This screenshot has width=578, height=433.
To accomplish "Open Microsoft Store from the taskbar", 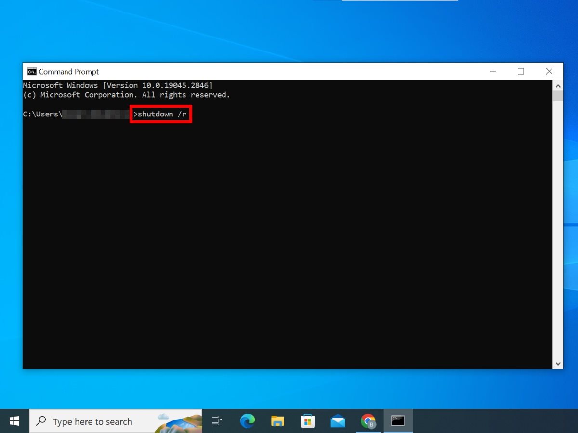I will pos(307,421).
